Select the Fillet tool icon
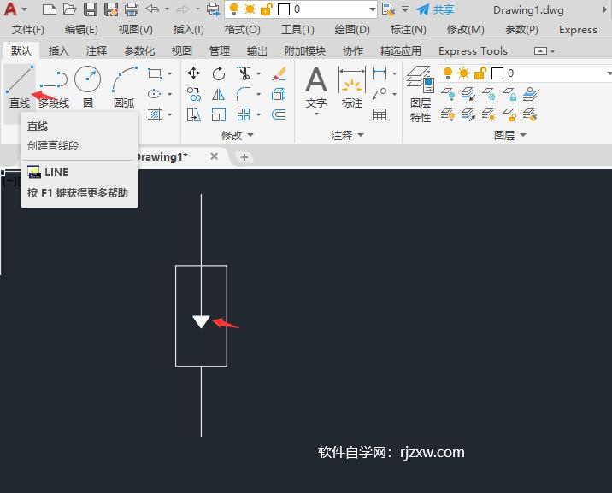The height and width of the screenshot is (493, 612). [244, 94]
